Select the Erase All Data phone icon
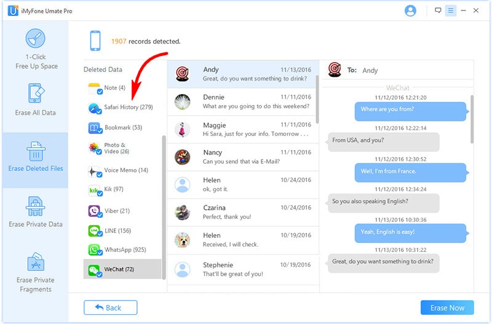The height and width of the screenshot is (324, 492). [x=36, y=93]
